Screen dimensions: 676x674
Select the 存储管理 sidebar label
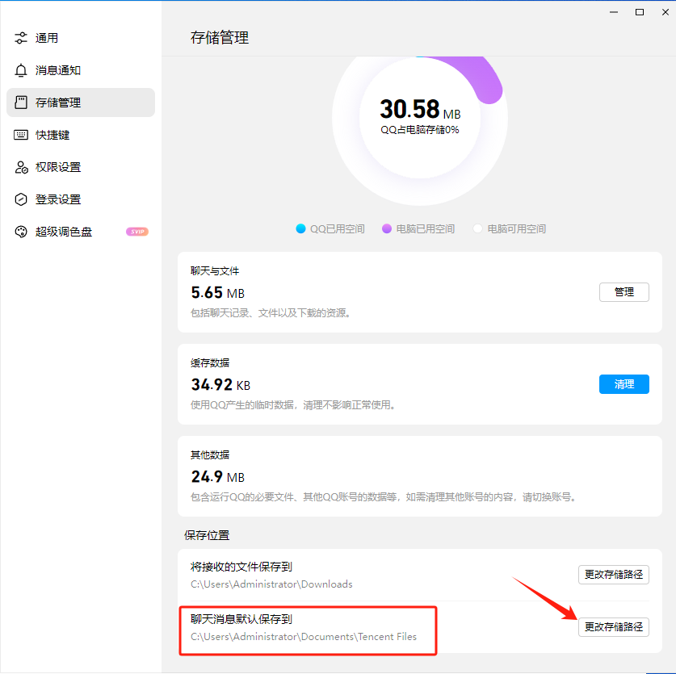pyautogui.click(x=58, y=103)
